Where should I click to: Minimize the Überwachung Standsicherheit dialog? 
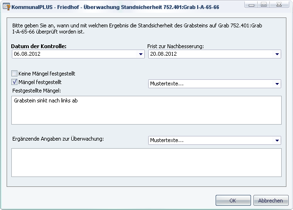pos(252,5)
